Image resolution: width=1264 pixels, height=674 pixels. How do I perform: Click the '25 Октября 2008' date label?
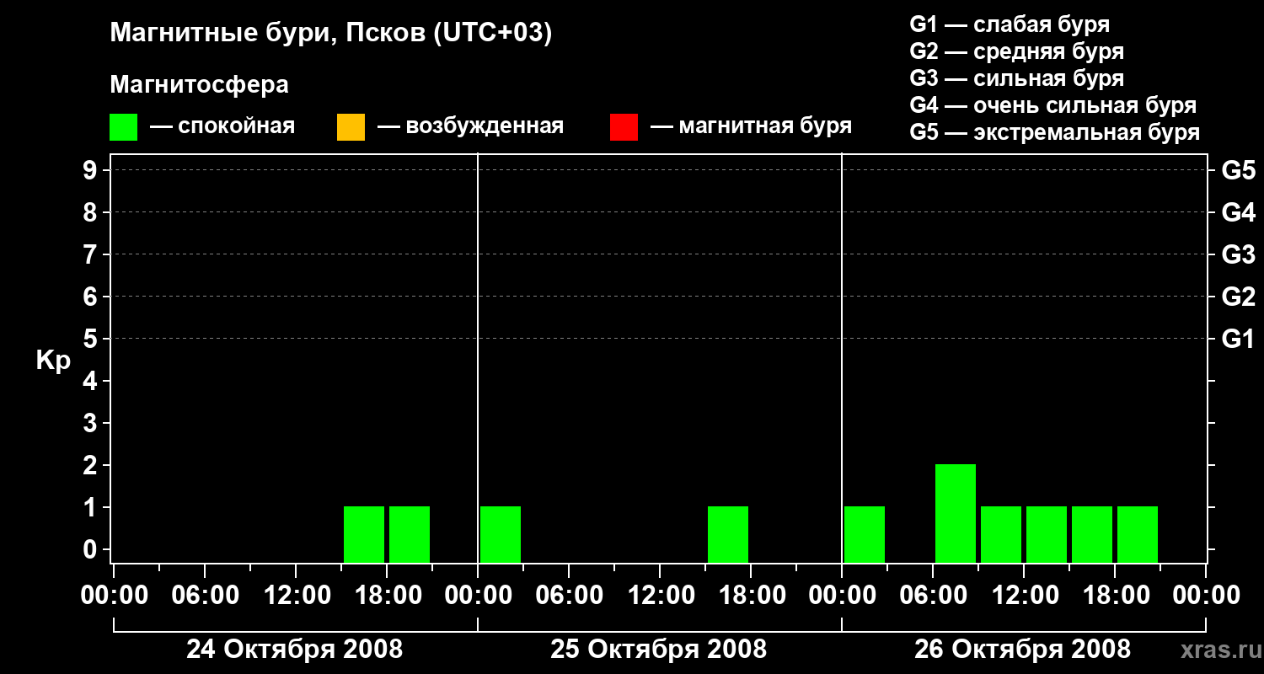click(658, 650)
